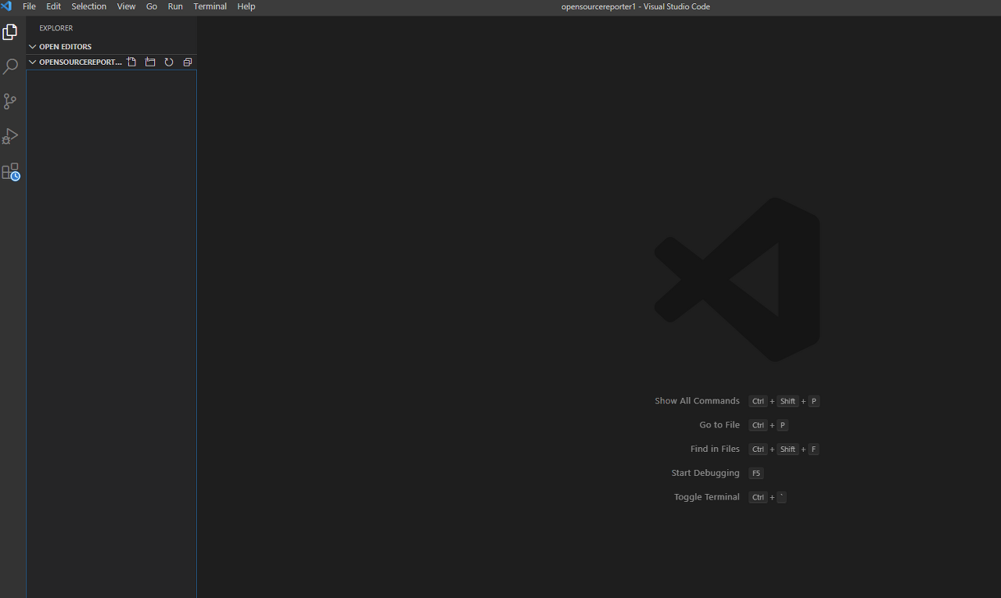The image size is (1001, 598).
Task: Open the Terminal menu
Action: coord(210,6)
